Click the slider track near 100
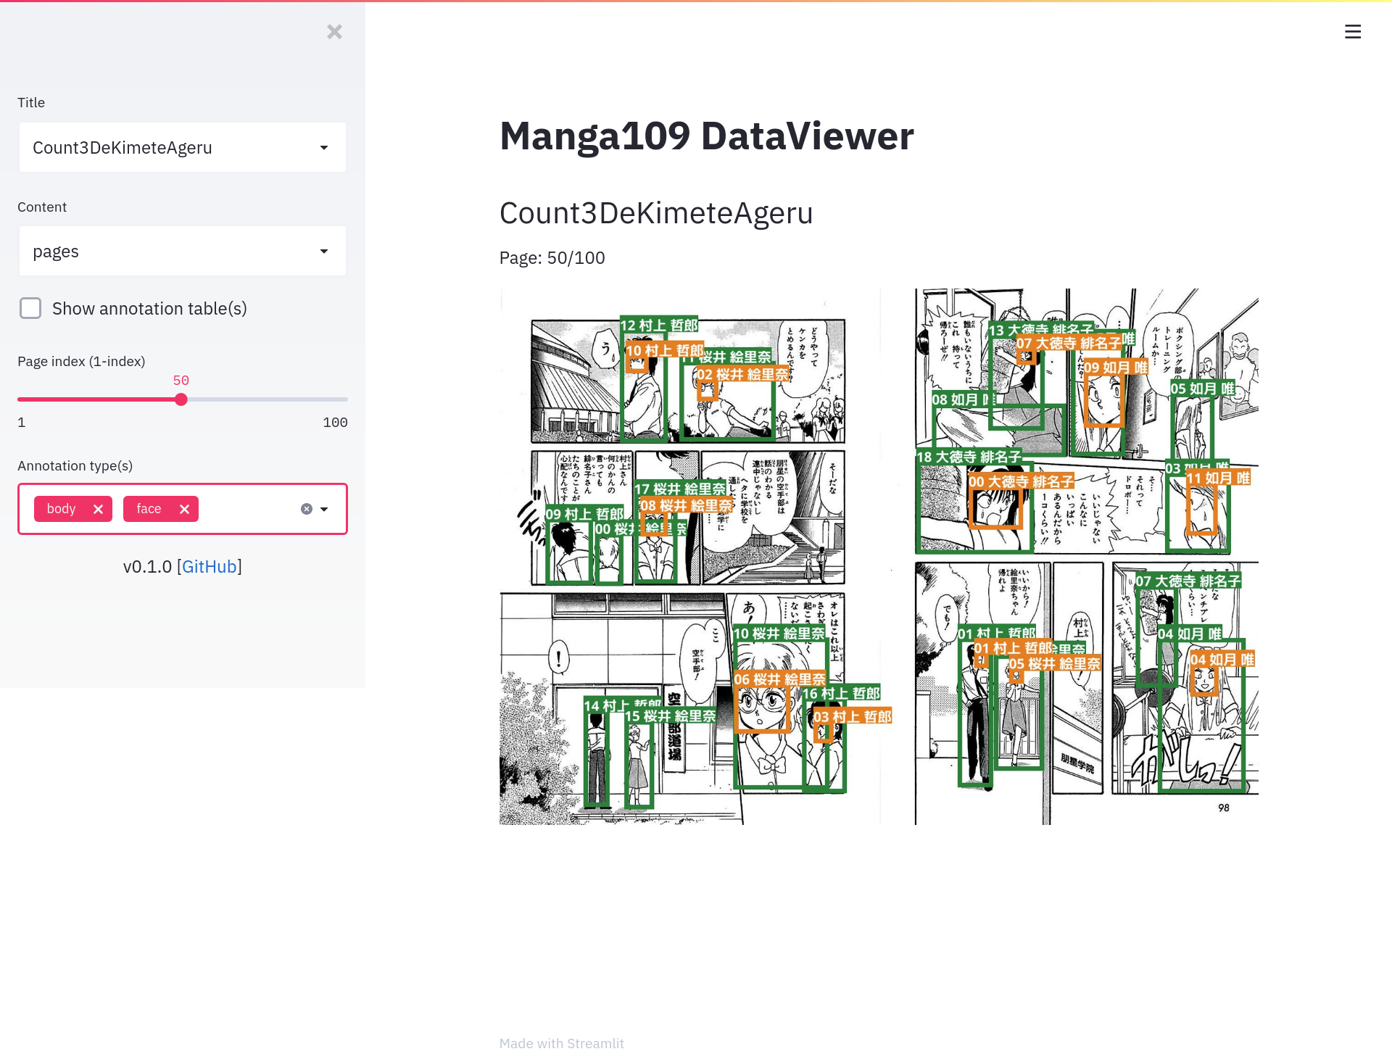 tap(344, 399)
